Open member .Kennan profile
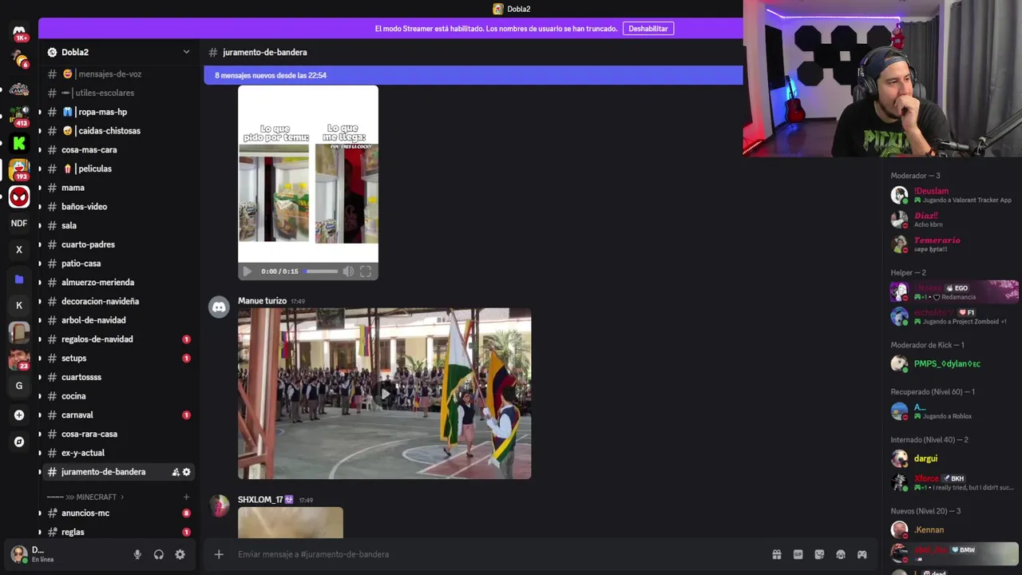The image size is (1022, 575). [954, 529]
